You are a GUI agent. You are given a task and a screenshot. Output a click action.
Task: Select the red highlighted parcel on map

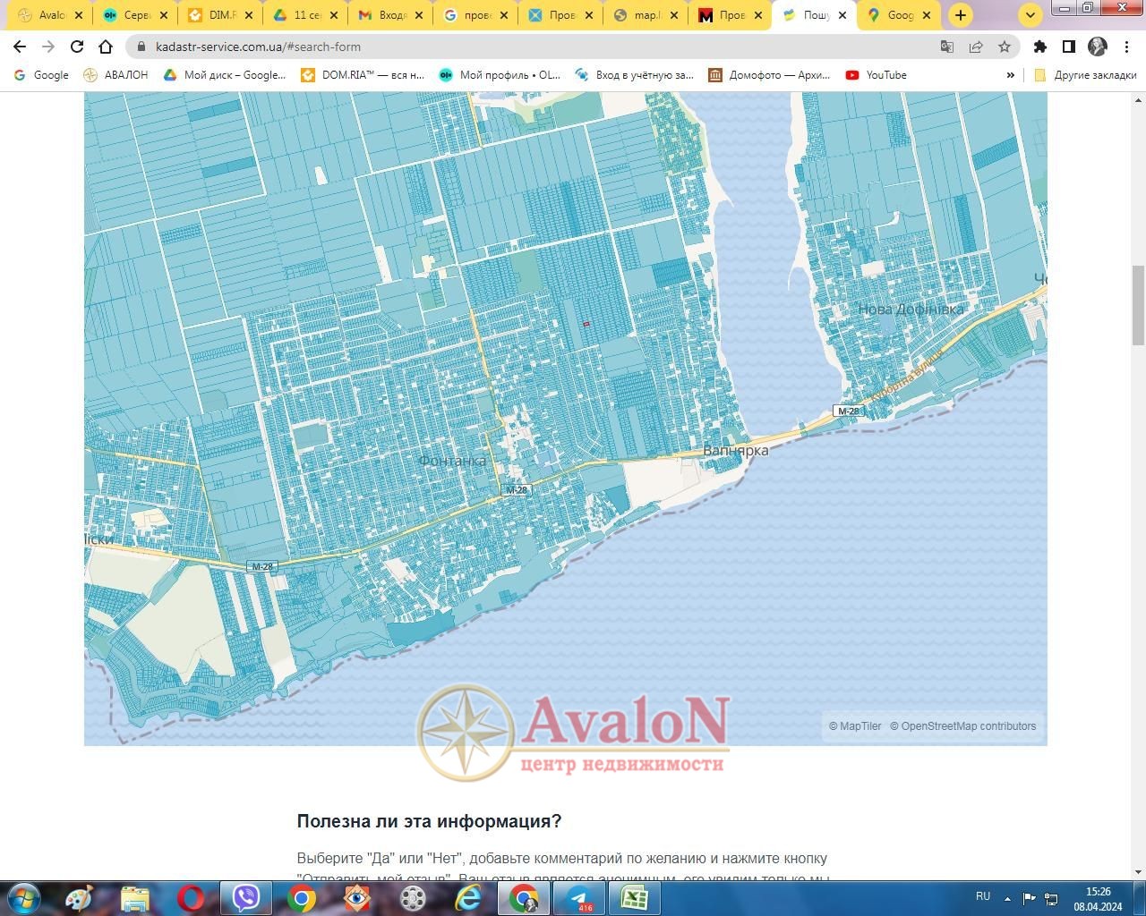[586, 324]
